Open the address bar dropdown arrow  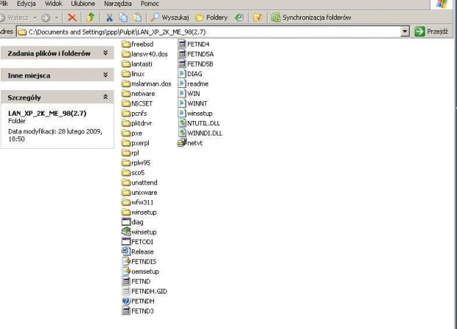point(405,32)
